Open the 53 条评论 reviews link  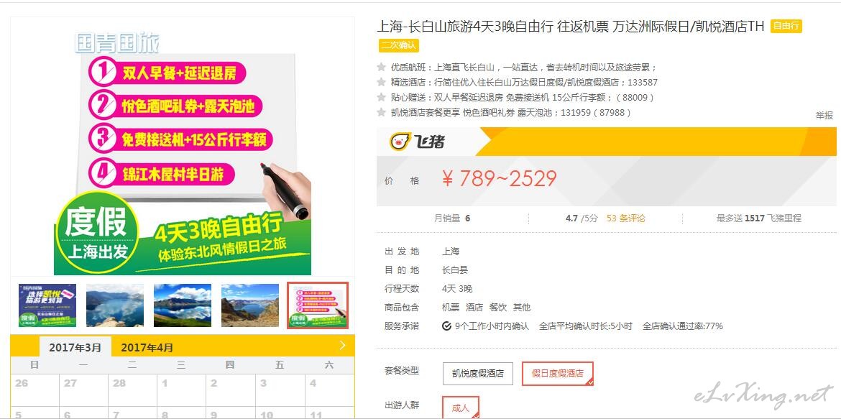coord(626,218)
